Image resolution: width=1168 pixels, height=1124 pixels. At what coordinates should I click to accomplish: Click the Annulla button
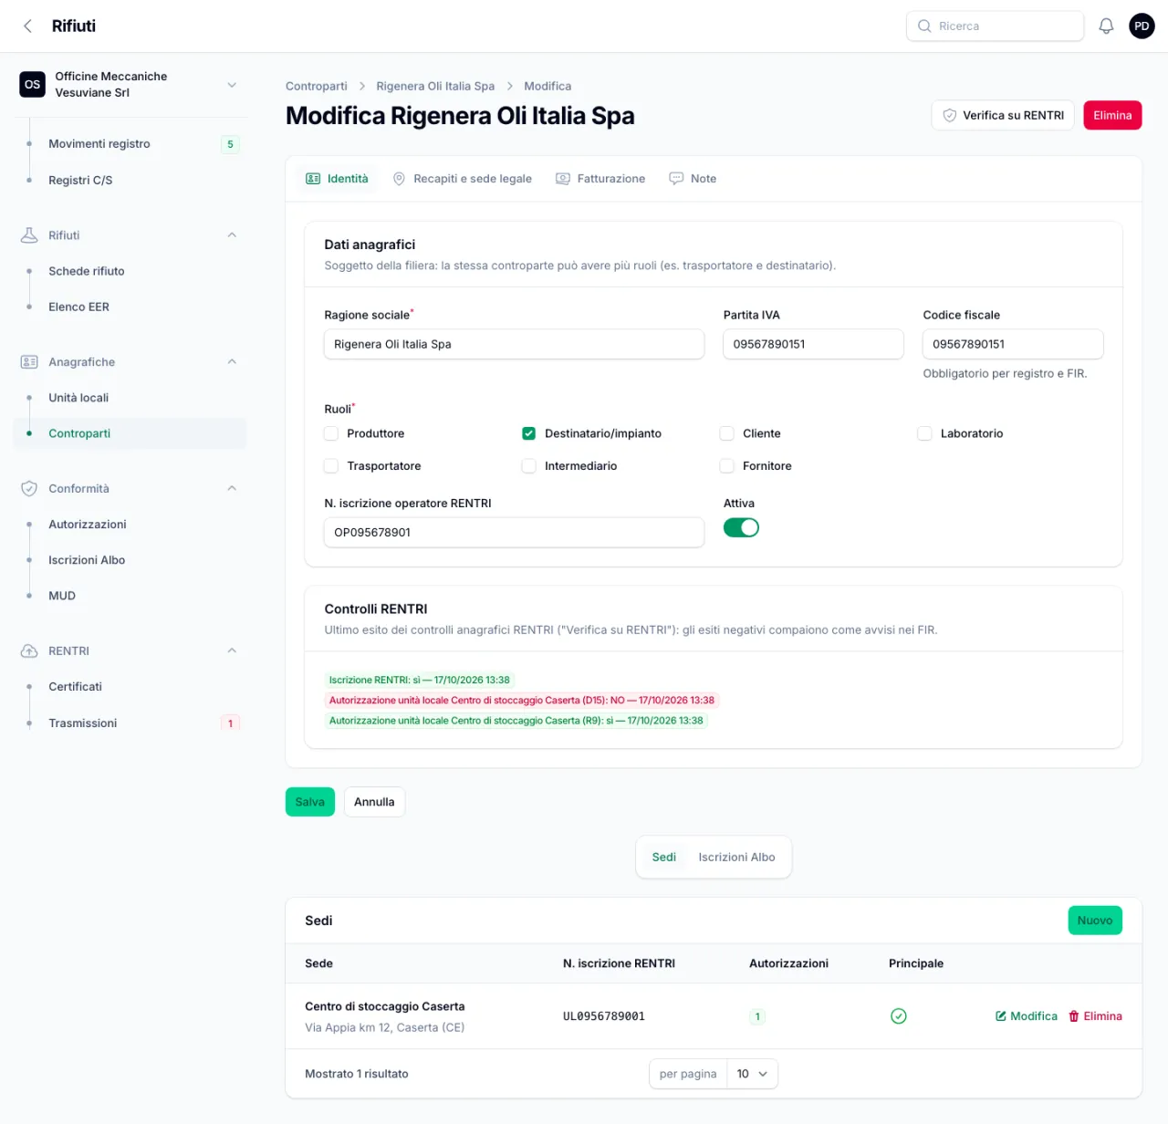click(374, 802)
